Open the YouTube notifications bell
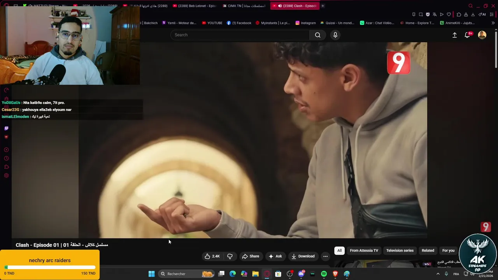The width and height of the screenshot is (498, 280). click(x=468, y=35)
